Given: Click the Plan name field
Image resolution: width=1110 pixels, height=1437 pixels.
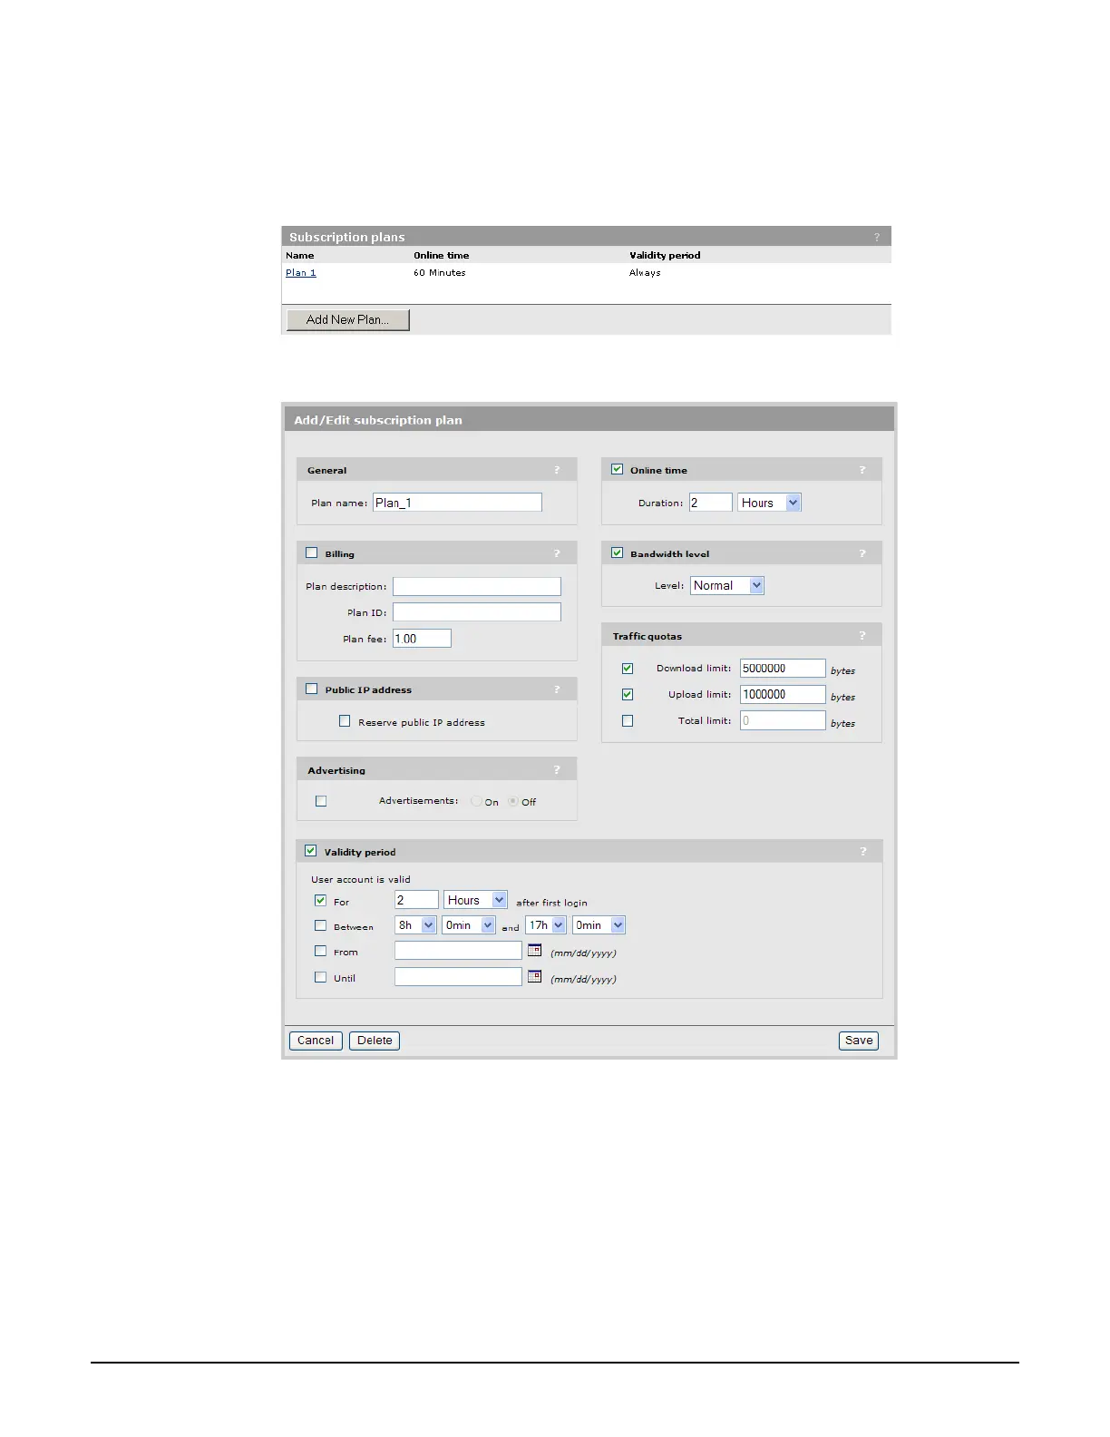Looking at the screenshot, I should point(457,503).
